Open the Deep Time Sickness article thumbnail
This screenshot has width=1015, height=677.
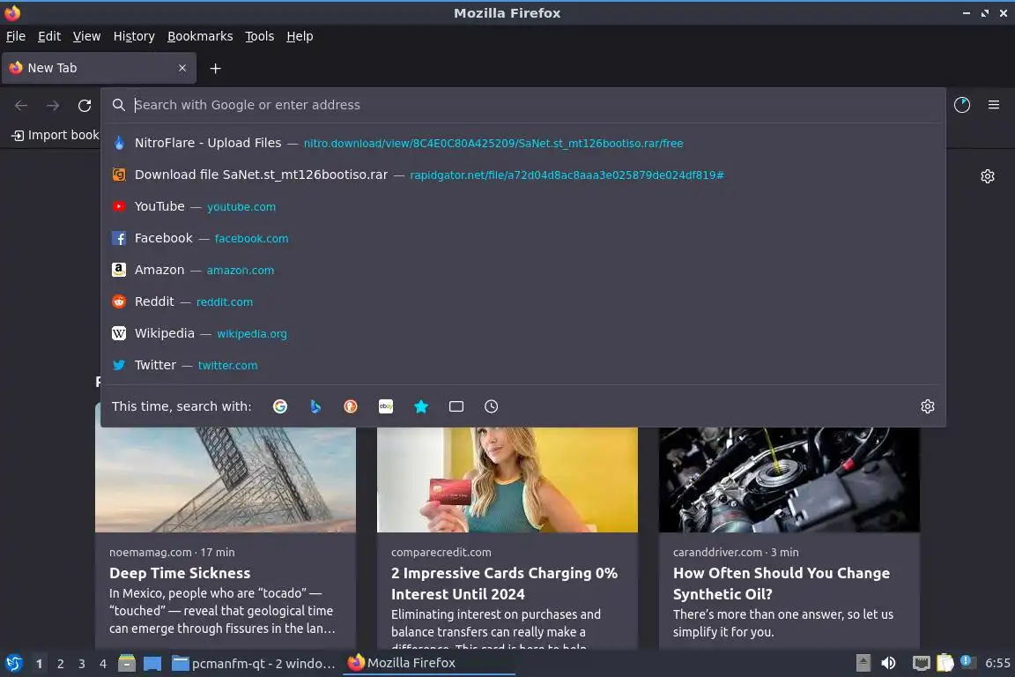pos(226,480)
